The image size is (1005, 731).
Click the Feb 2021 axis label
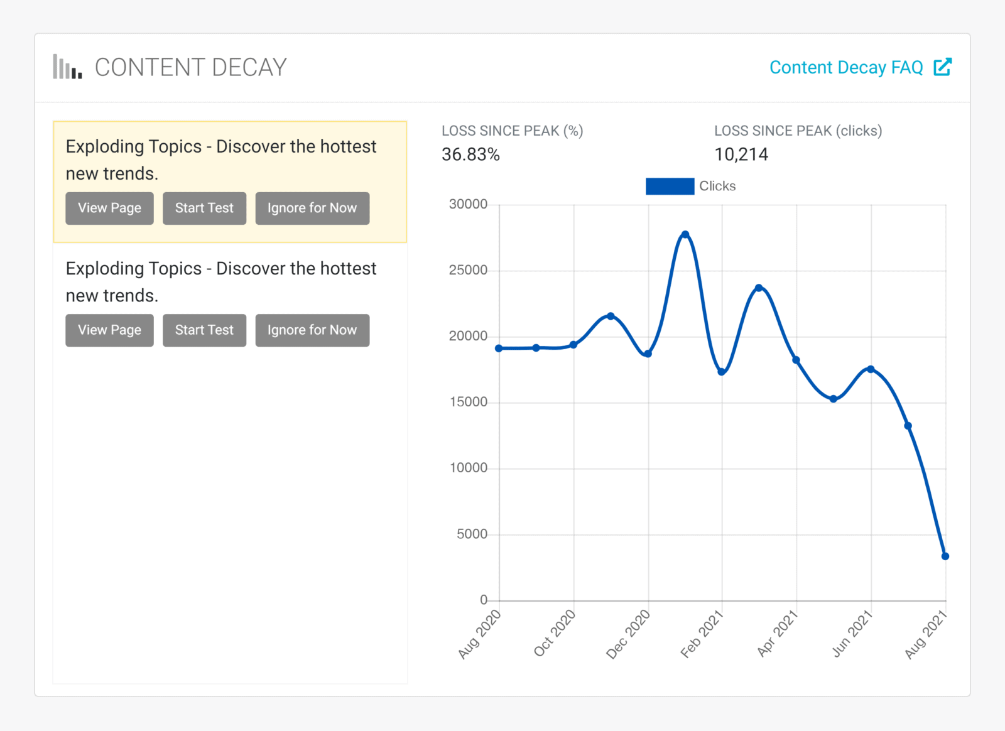click(x=702, y=634)
